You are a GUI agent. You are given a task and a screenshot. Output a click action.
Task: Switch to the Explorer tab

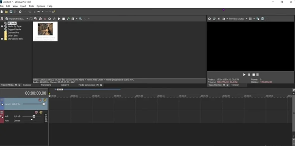point(27,85)
